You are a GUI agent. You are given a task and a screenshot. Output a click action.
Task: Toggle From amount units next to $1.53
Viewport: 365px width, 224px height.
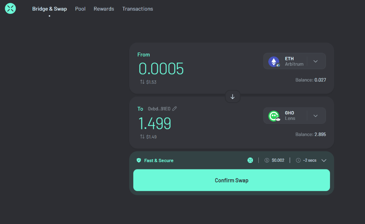142,82
